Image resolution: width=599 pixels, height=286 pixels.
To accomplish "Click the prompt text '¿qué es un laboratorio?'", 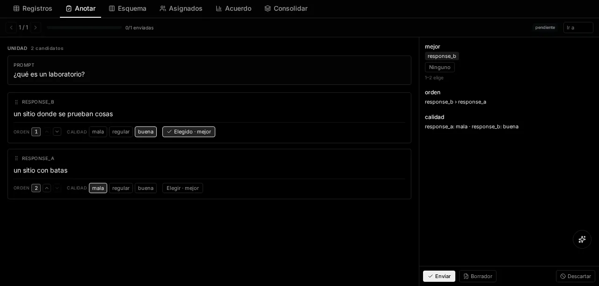I will [49, 74].
